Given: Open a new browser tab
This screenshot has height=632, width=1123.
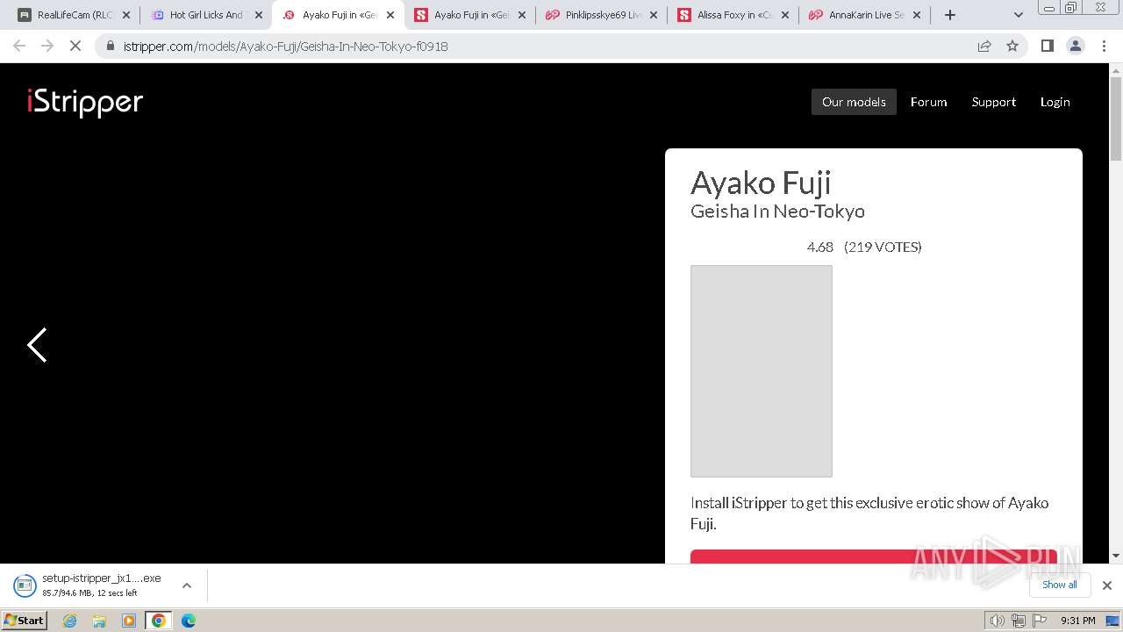Looking at the screenshot, I should (x=950, y=15).
